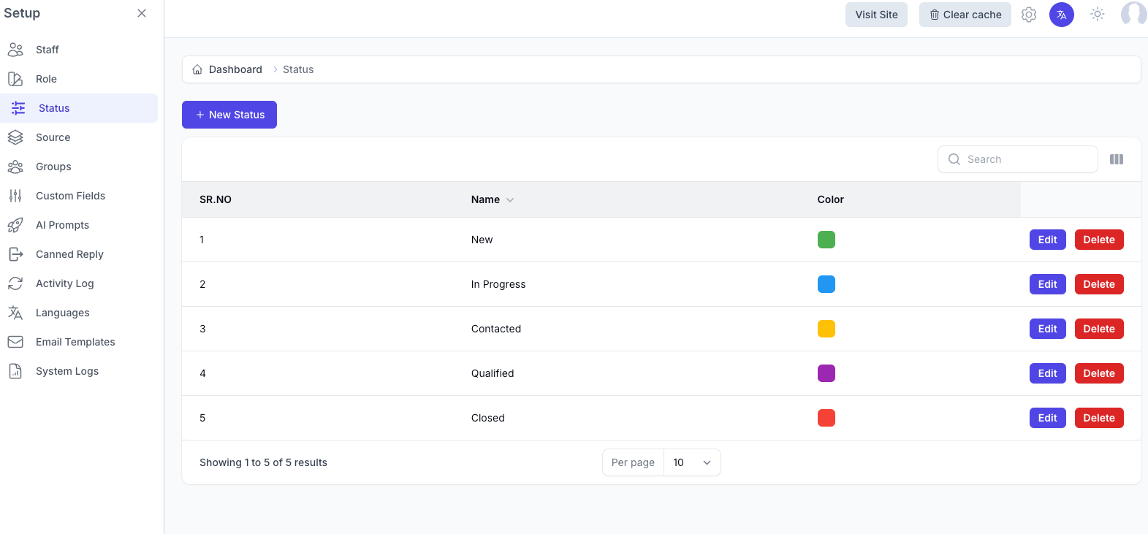Edit the New status row

[1048, 240]
